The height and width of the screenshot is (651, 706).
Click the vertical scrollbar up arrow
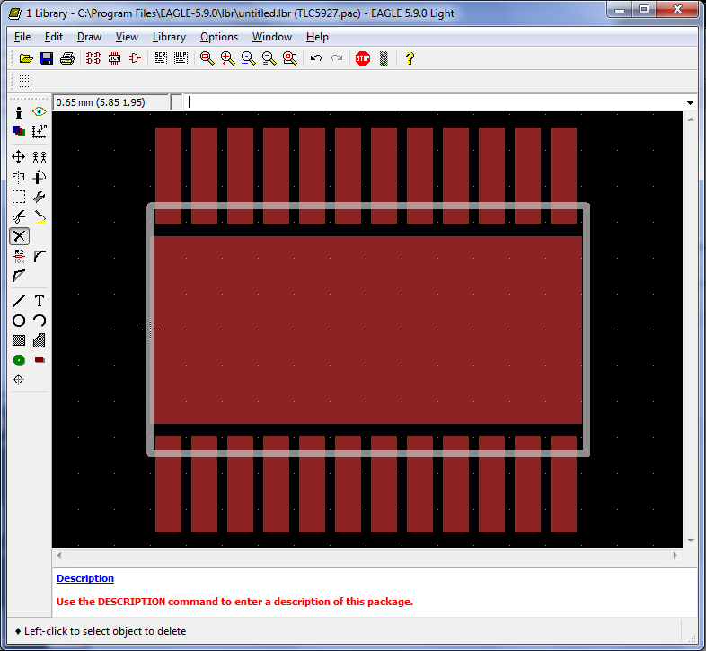click(x=691, y=119)
